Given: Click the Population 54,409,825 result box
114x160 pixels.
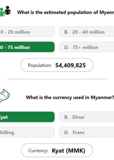Looking at the screenshot, I should pos(57,65).
